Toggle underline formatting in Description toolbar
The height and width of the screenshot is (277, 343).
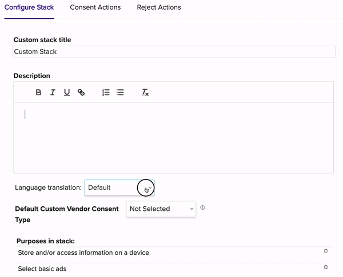(x=67, y=92)
